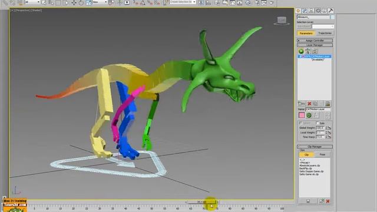The width and height of the screenshot is (377, 212).
Task: Select the CATMotion Layer row
Action: (x=315, y=57)
